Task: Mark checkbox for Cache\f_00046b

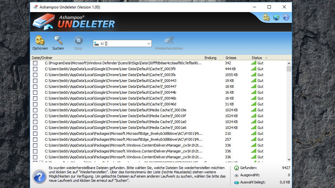Action: (x=35, y=99)
